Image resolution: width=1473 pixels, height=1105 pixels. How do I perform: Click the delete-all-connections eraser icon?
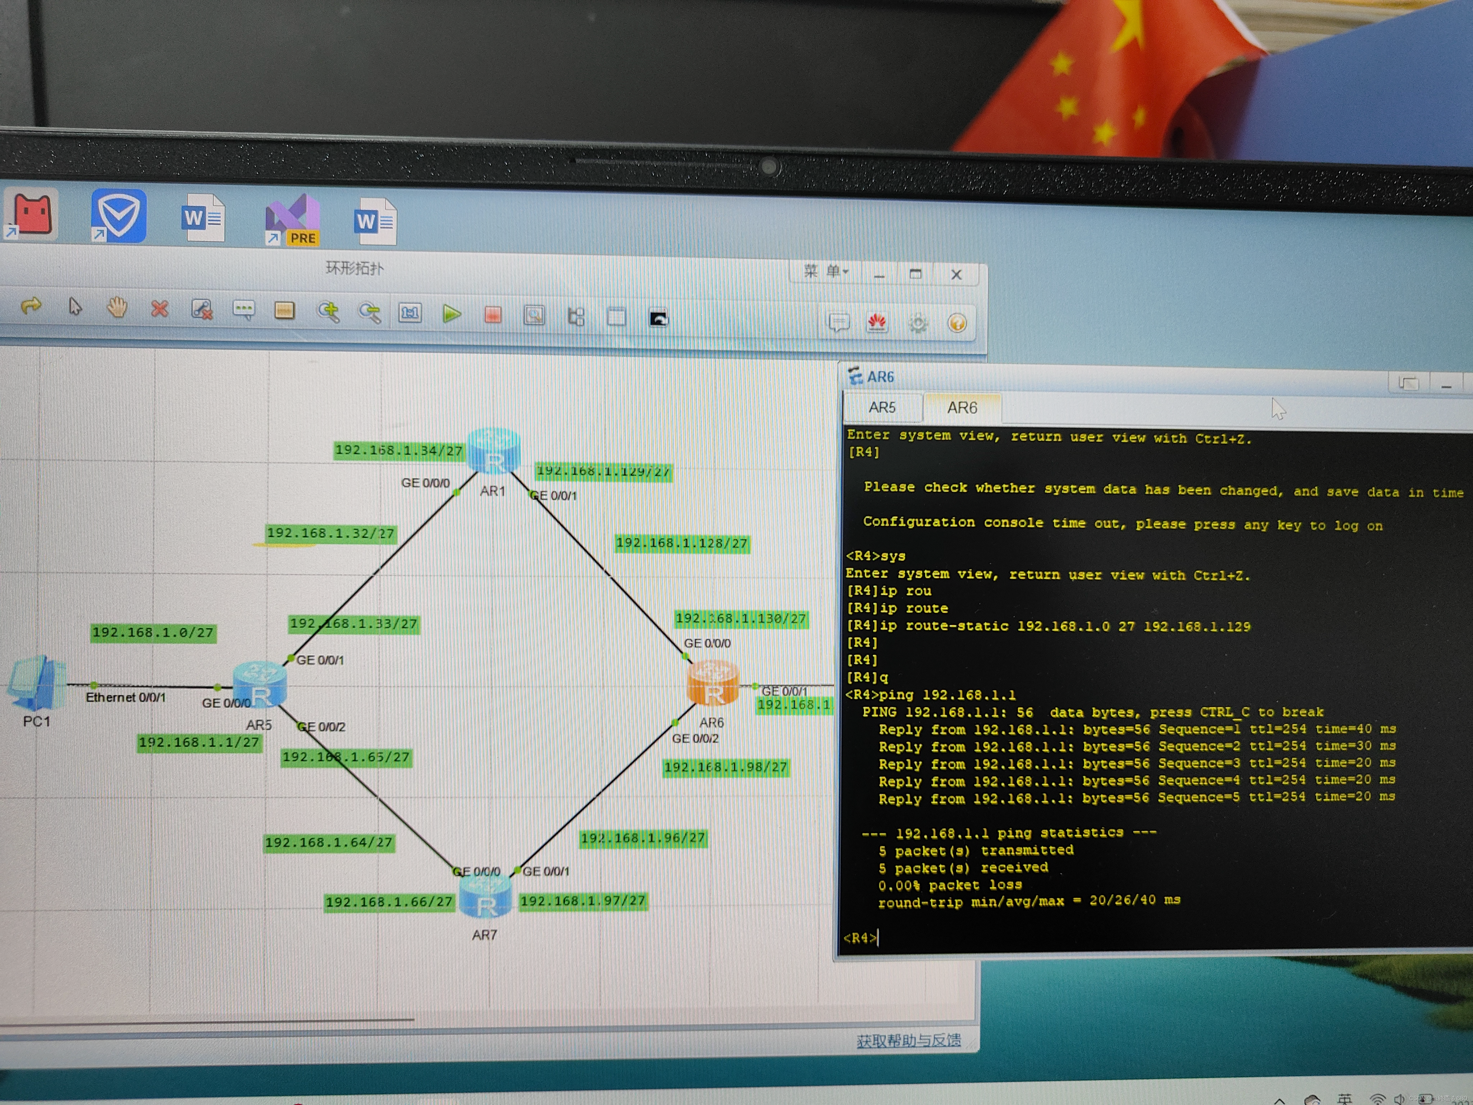click(x=201, y=310)
